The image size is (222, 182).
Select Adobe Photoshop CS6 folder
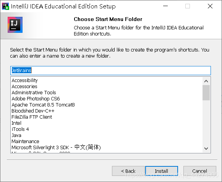(36, 98)
